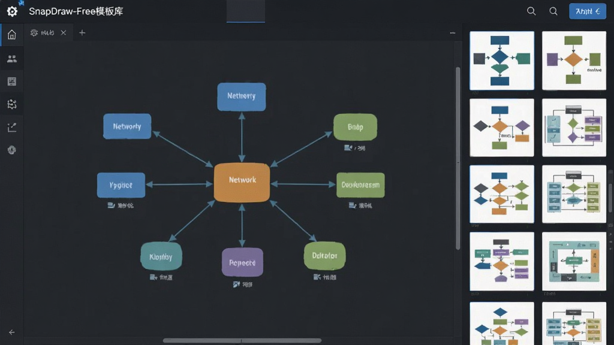Select the orange Network center node
Viewport: 614px width, 345px height.
pos(242,183)
